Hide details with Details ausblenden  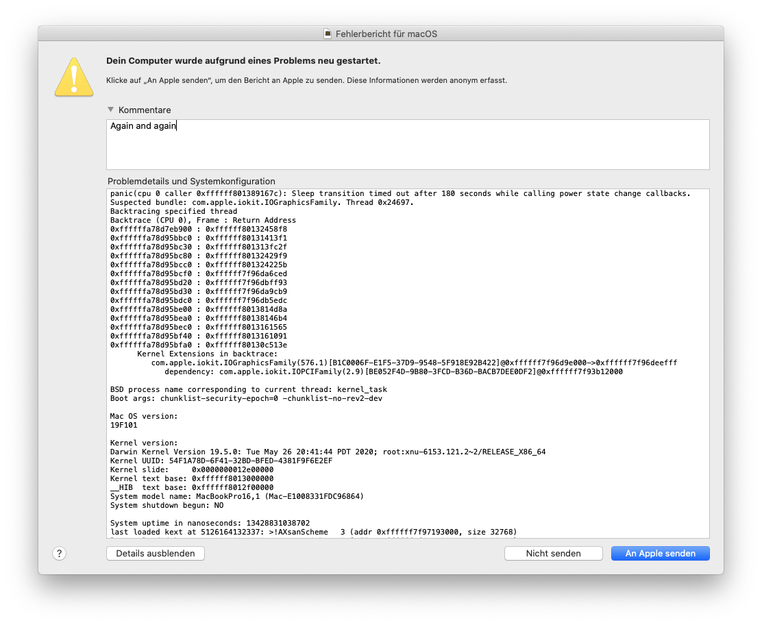click(x=156, y=553)
